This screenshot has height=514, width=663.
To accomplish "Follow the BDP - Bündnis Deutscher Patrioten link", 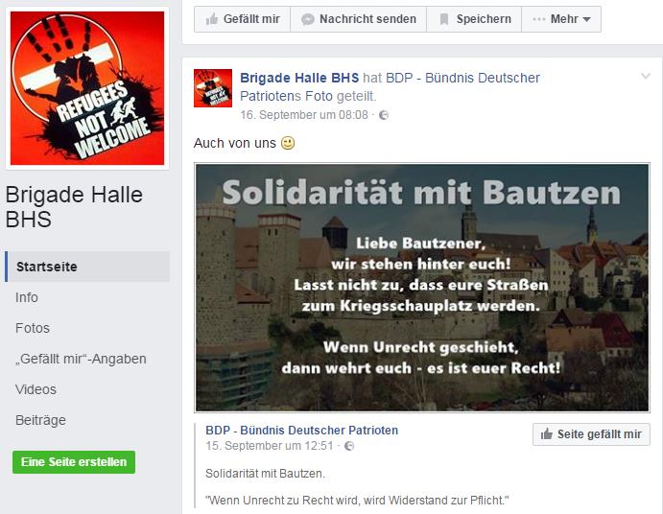I will pyautogui.click(x=302, y=431).
